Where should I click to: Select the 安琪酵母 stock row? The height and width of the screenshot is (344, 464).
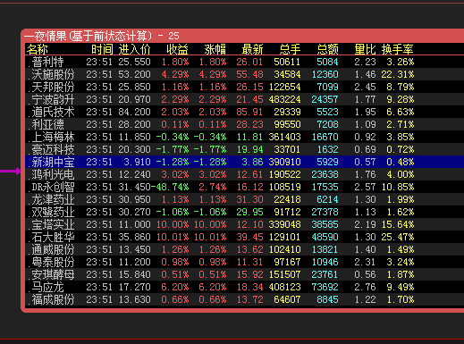(x=244, y=274)
